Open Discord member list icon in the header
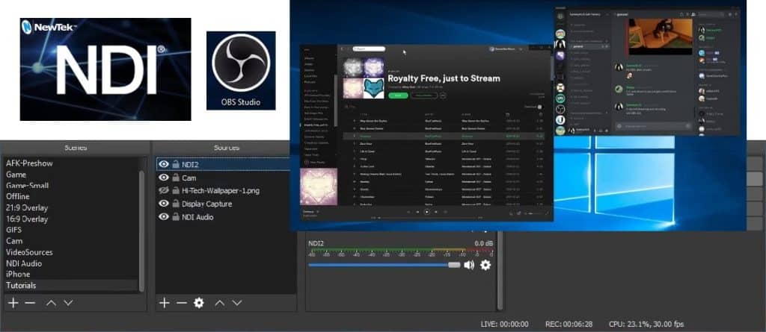 (x=693, y=14)
